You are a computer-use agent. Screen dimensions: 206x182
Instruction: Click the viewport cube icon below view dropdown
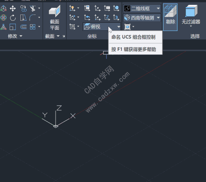[127, 27]
